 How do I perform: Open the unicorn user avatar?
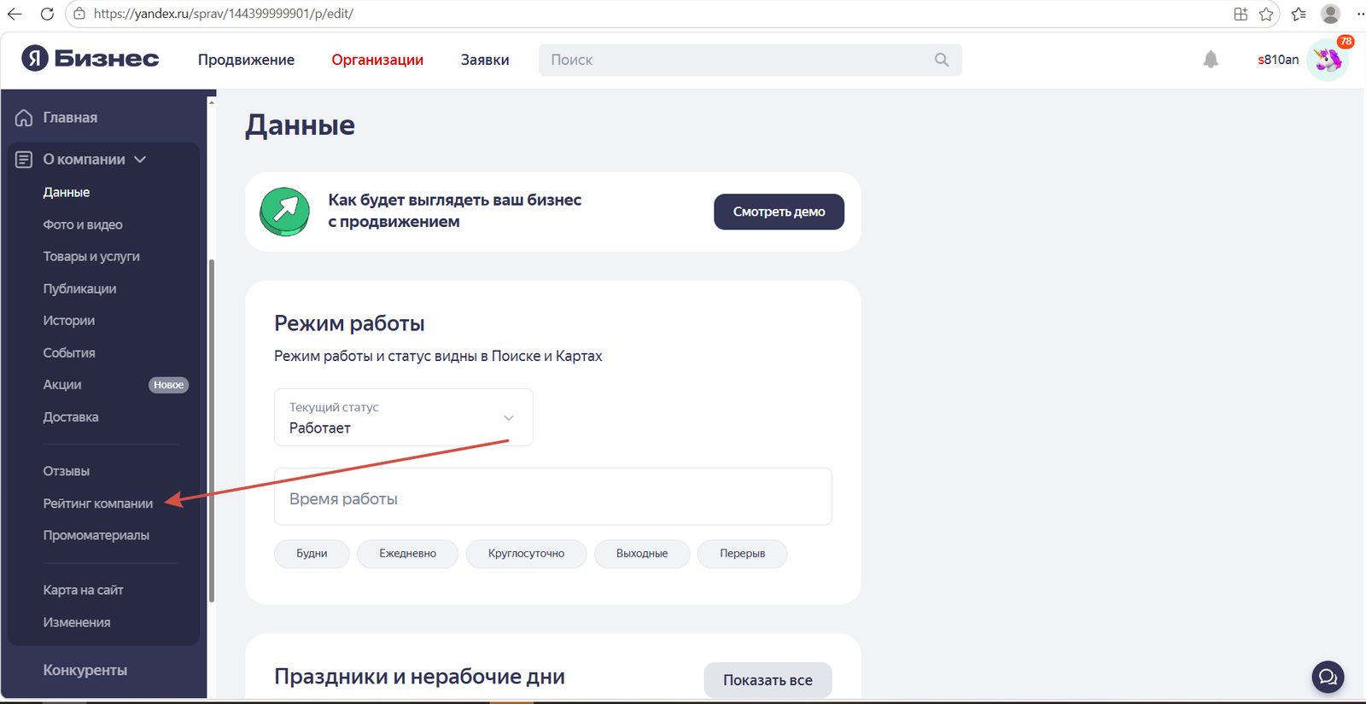click(1328, 60)
